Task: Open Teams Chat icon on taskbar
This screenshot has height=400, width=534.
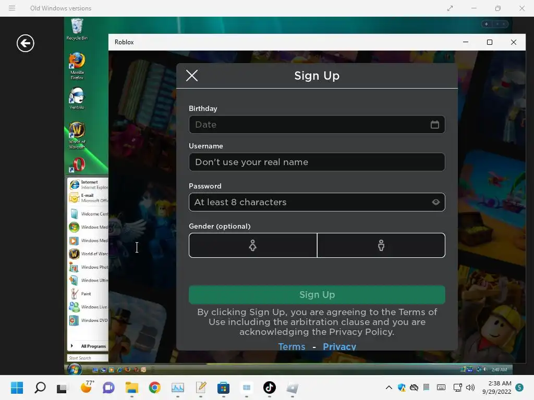Action: pos(108,387)
